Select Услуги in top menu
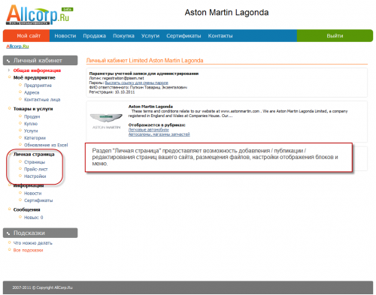This screenshot has height=295, width=376. pyautogui.click(x=150, y=36)
